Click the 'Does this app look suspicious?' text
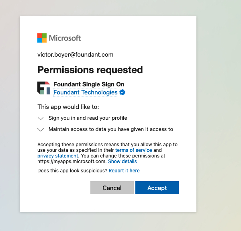This screenshot has height=231, width=241. coord(72,171)
